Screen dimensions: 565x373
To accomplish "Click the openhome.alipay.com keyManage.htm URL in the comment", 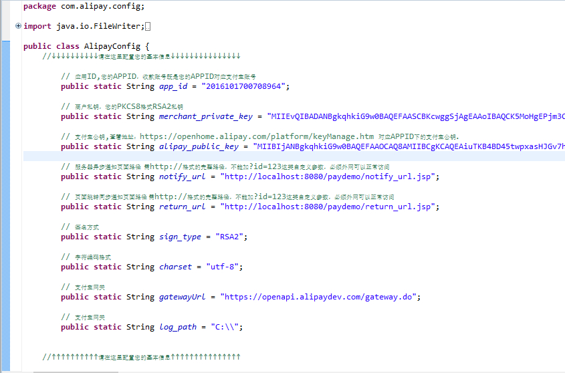I will pyautogui.click(x=257, y=136).
